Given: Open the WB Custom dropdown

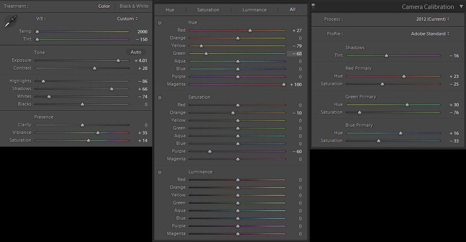Looking at the screenshot, I should pos(127,19).
